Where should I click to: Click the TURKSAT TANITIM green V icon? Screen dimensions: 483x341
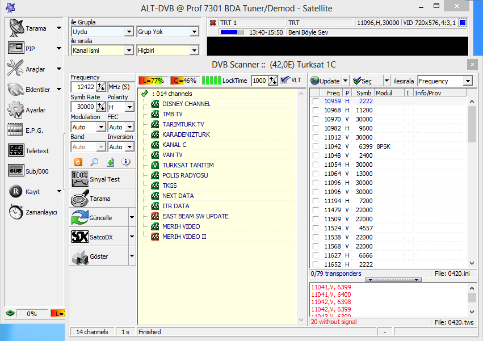point(155,165)
